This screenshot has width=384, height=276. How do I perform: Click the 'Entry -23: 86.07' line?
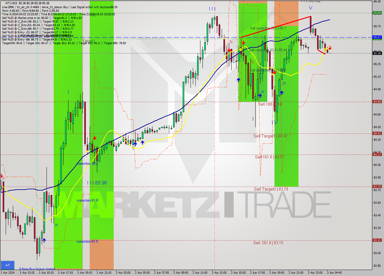[x=37, y=32]
